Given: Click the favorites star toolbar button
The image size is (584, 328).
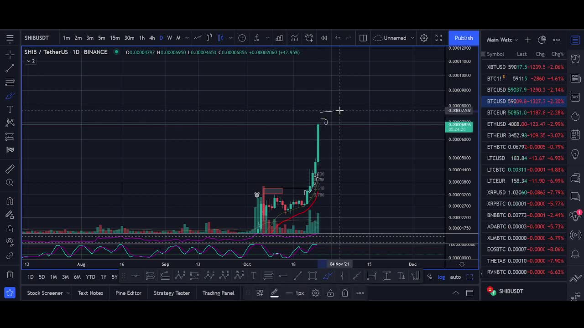Looking at the screenshot, I should point(10,293).
